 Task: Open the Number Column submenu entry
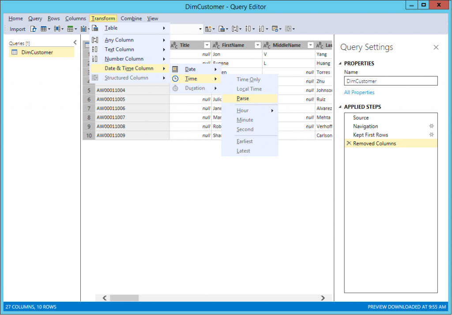(130, 59)
